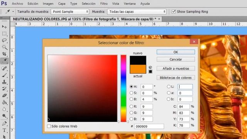This screenshot has width=247, height=139.
Task: Open the Filtro menu
Action: coord(104,3)
